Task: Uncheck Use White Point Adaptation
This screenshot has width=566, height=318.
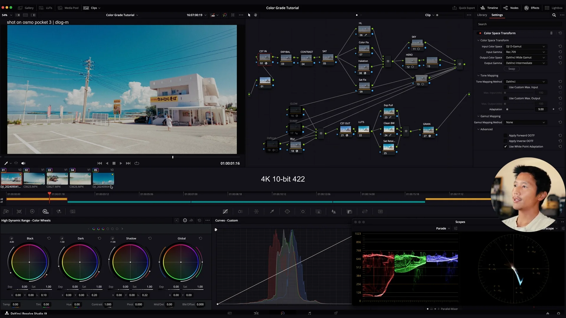Action: 506,147
